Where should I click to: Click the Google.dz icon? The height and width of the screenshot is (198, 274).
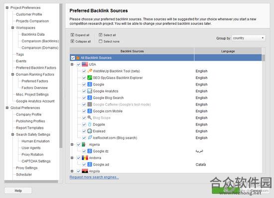[90, 151]
